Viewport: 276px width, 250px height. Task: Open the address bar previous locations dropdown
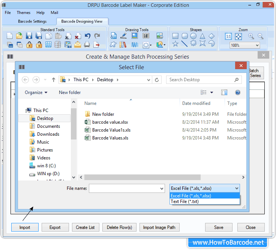point(148,80)
